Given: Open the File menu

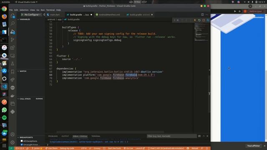Looking at the screenshot, I should point(11,10).
